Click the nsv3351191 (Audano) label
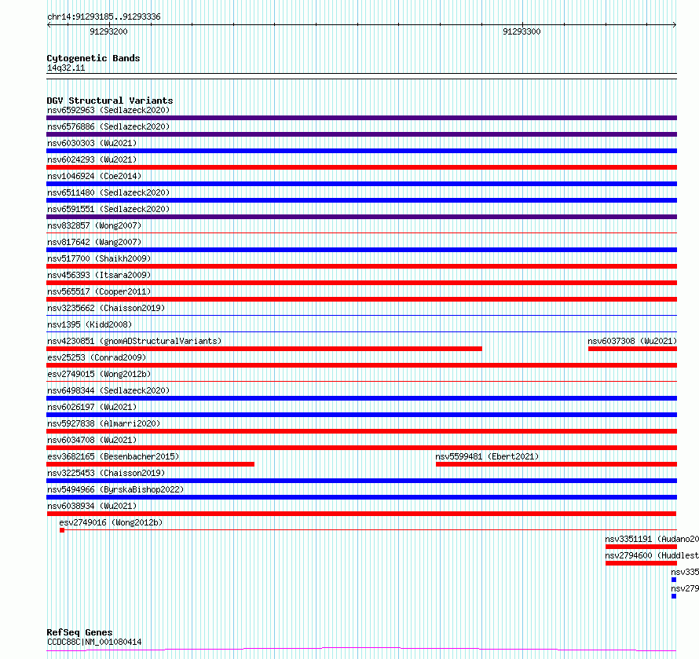Viewport: 699px width, 659px height. 652,539
